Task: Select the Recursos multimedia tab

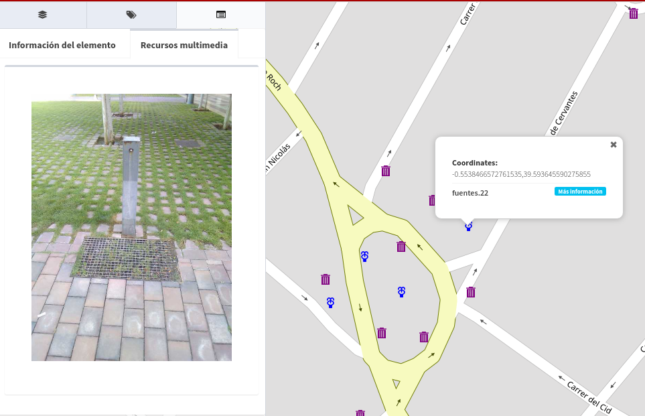Action: tap(184, 46)
